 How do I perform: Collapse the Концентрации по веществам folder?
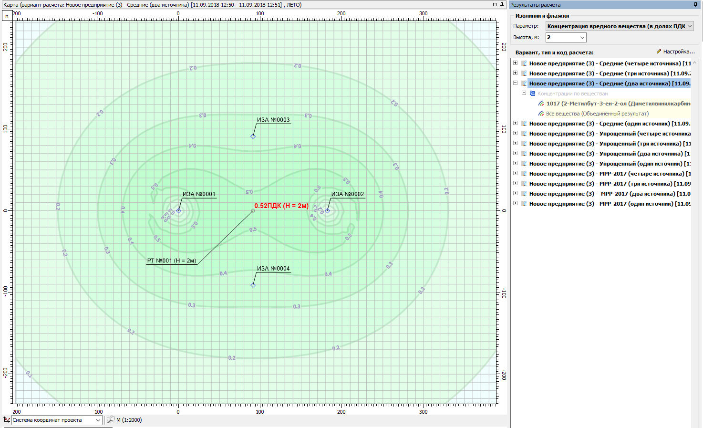(524, 94)
